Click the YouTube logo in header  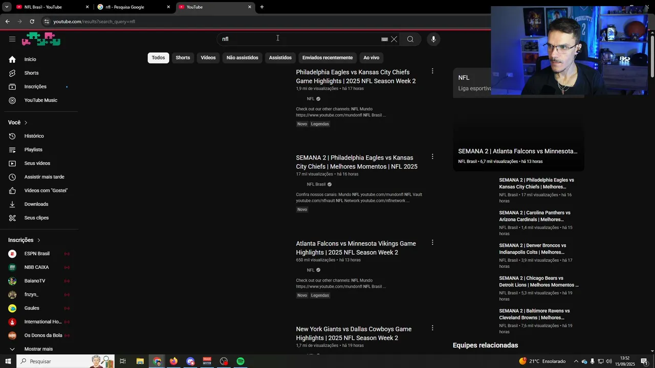41,39
